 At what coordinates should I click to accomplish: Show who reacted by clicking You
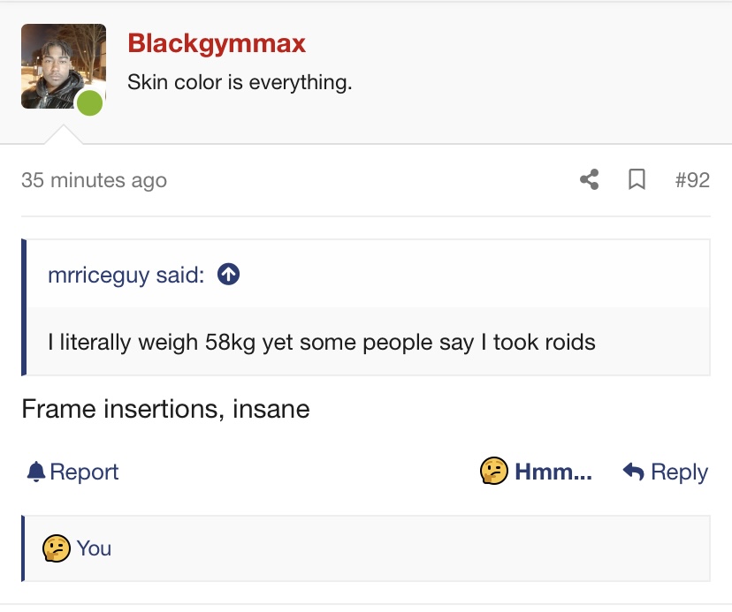click(94, 548)
